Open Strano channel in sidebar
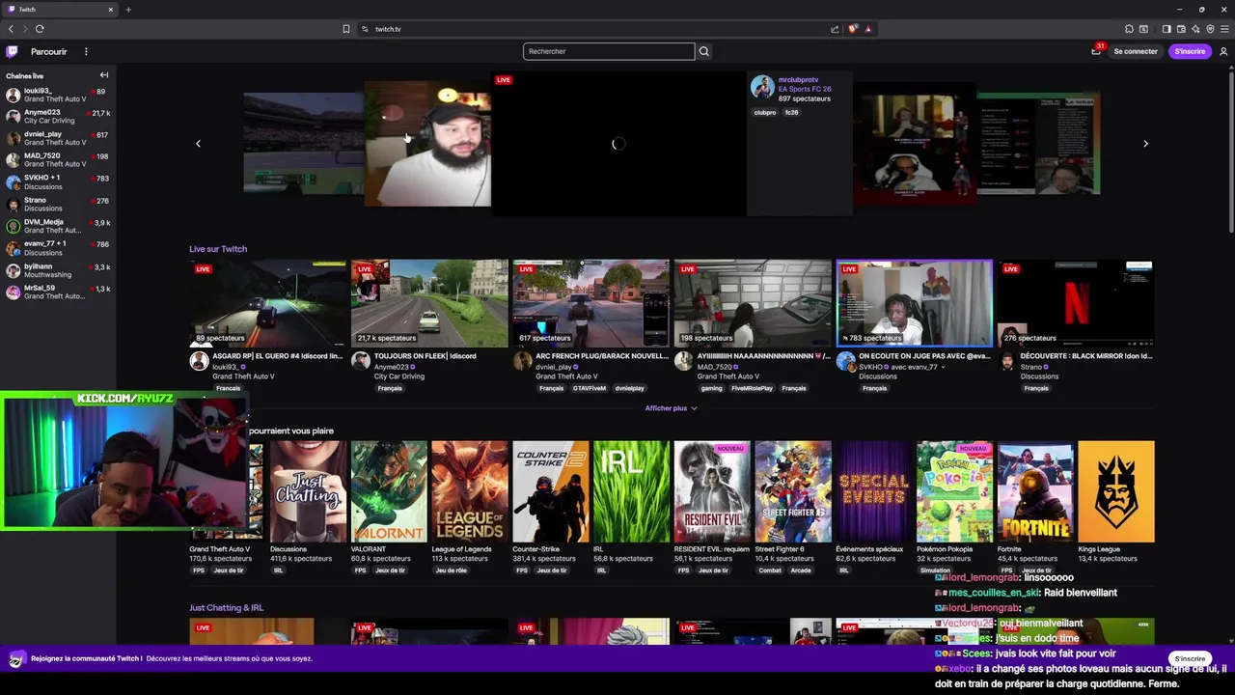This screenshot has width=1235, height=695. (x=58, y=204)
